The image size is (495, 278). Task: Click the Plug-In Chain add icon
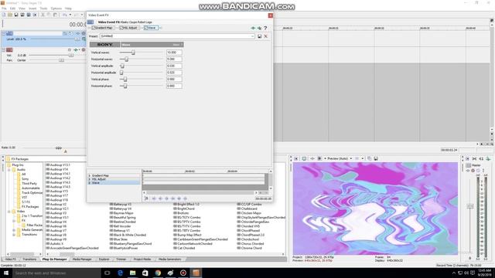[253, 28]
